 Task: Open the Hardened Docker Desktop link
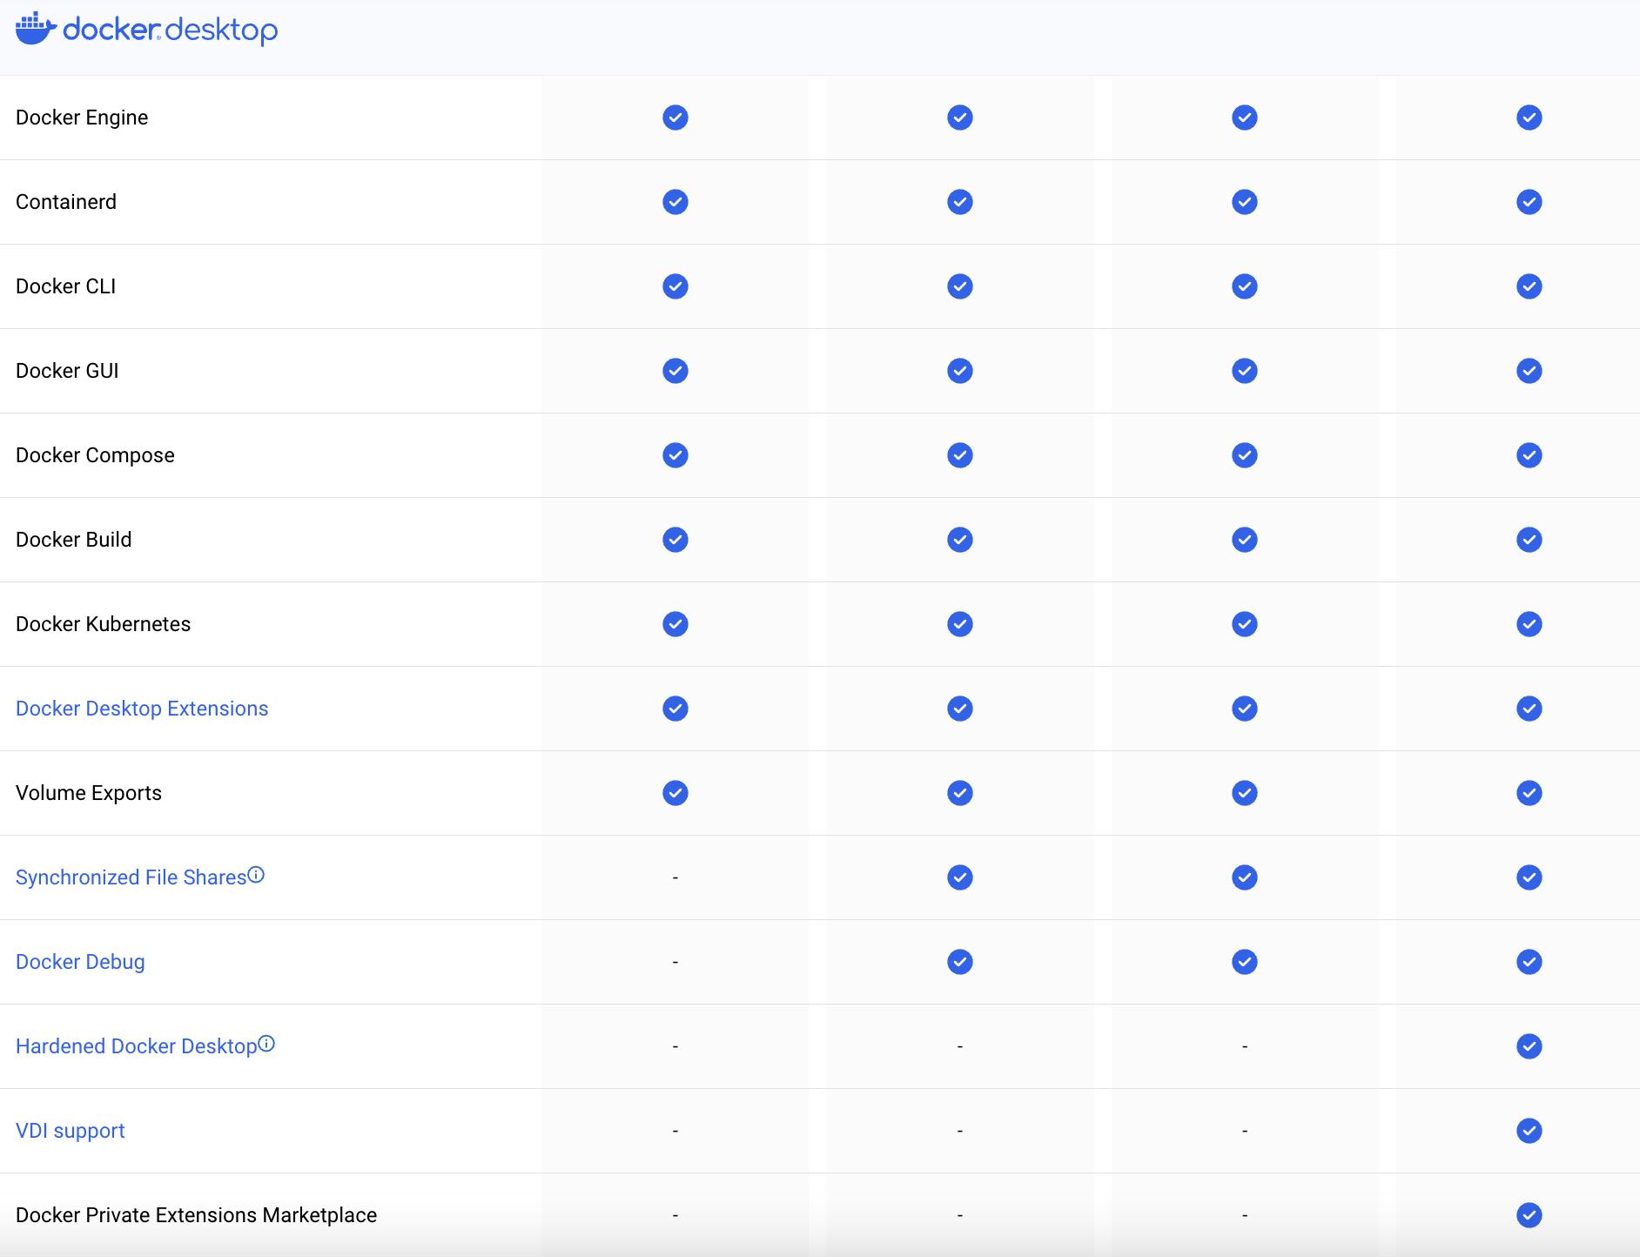(137, 1046)
